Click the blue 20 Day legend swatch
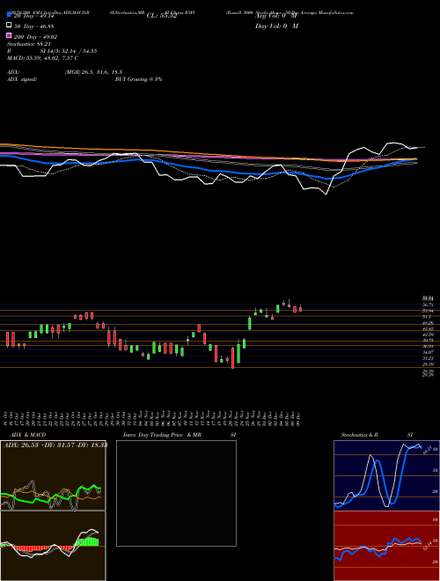This screenshot has width=440, height=581. point(9,15)
